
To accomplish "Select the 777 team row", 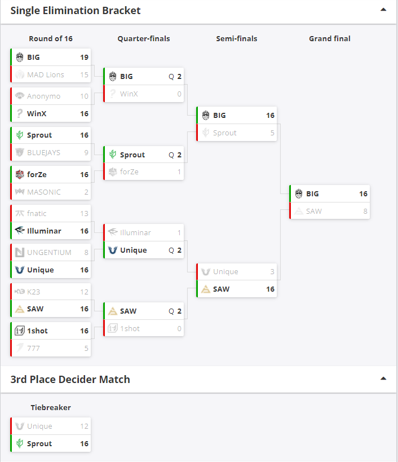I will click(x=51, y=348).
